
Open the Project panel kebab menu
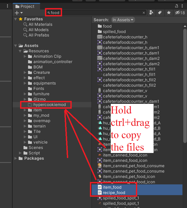tap(182, 6)
